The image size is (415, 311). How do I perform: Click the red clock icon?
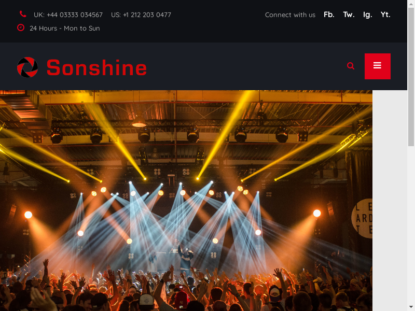click(x=21, y=27)
